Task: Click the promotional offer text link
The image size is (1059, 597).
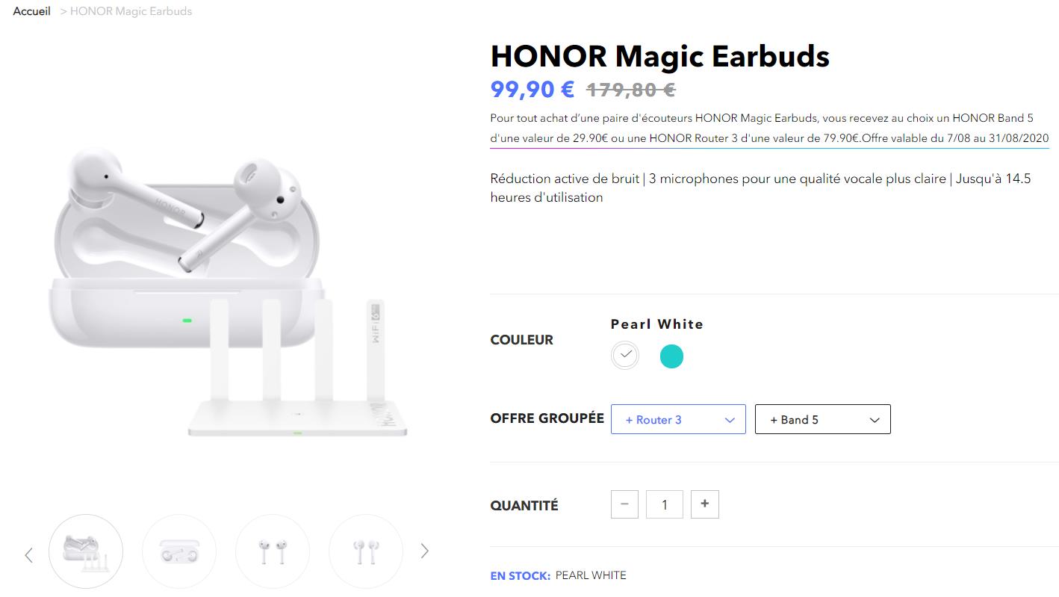Action: pyautogui.click(x=769, y=128)
